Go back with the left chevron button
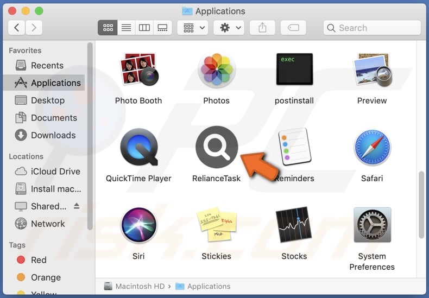The height and width of the screenshot is (298, 429). [17, 28]
